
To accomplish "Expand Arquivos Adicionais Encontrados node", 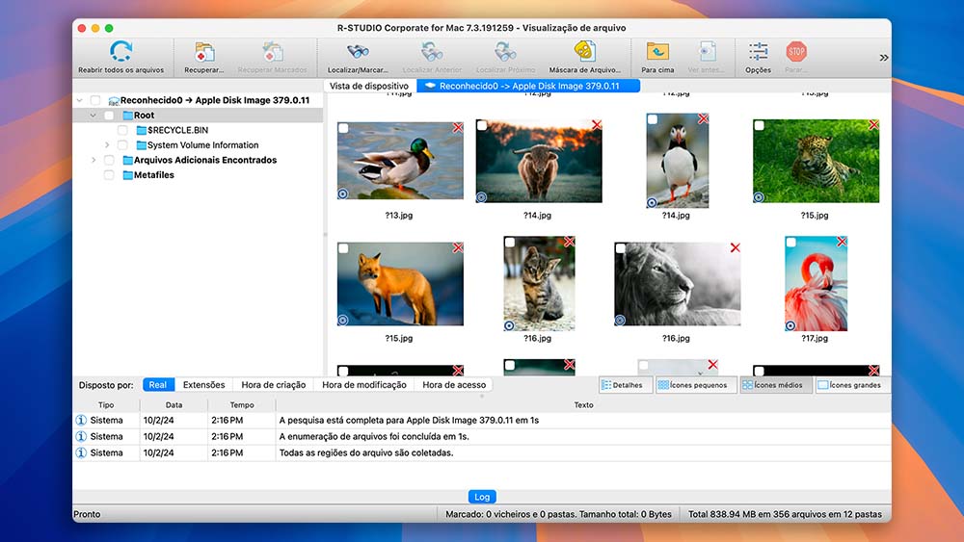I will tap(94, 160).
